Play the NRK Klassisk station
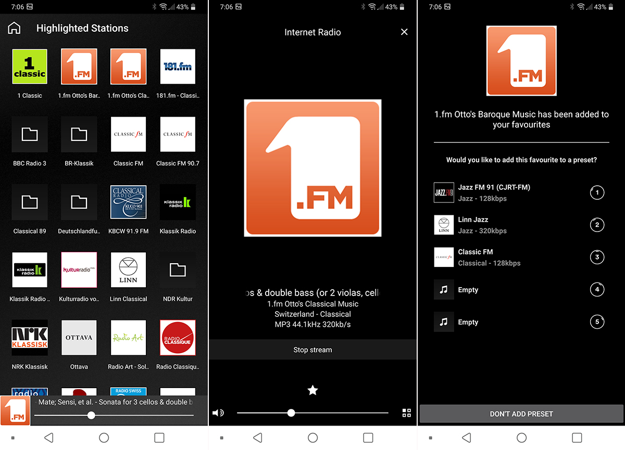The height and width of the screenshot is (450, 625). [x=30, y=337]
